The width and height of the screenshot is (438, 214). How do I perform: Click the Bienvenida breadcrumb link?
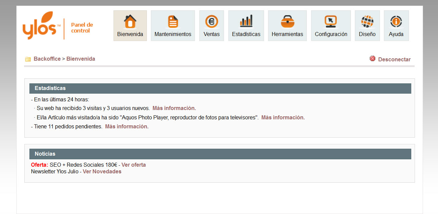[81, 59]
